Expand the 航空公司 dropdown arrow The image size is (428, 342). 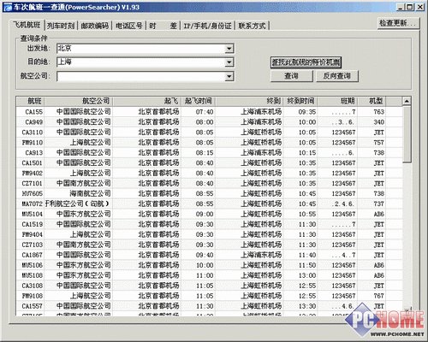229,76
